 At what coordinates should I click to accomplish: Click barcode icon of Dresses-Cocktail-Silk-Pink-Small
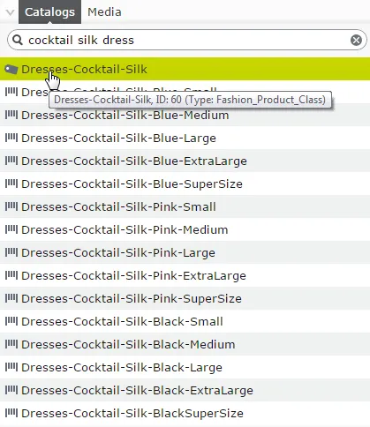coord(11,206)
